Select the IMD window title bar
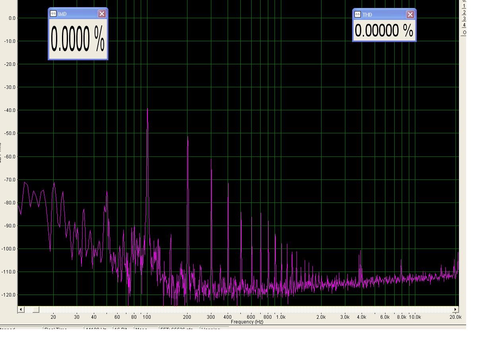Screen dimensions: 484x337 coord(77,14)
